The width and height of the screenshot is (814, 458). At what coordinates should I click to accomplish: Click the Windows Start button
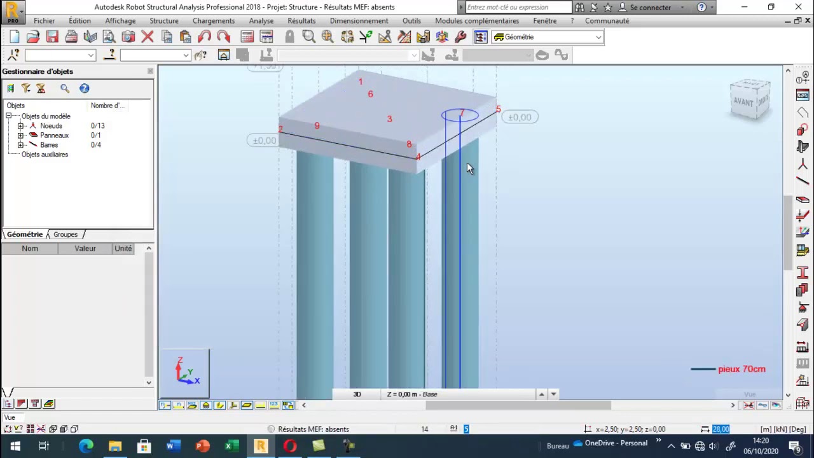coord(15,446)
